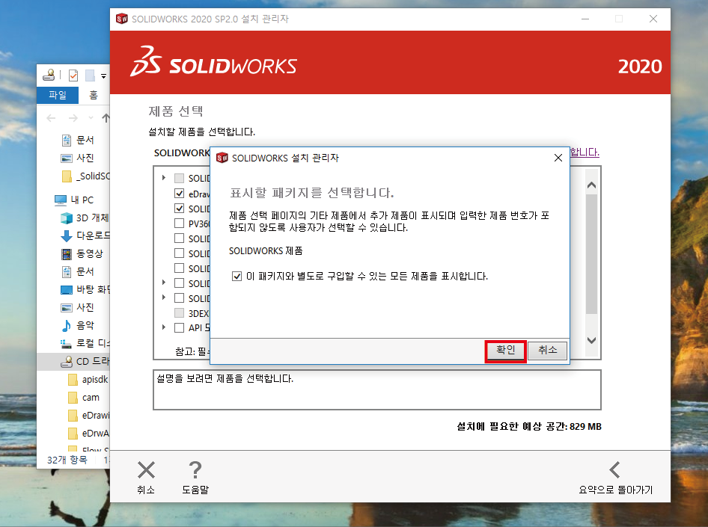Close the SOLIDWORKS 설치 관리자 dialog
This screenshot has width=708, height=527.
pyautogui.click(x=558, y=158)
